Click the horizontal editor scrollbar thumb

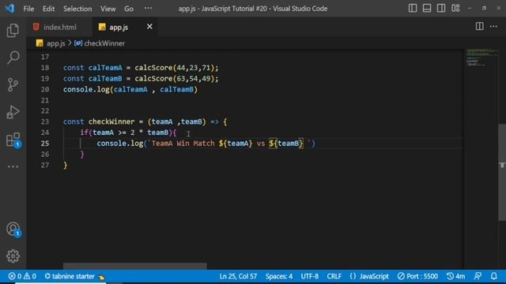134,266
